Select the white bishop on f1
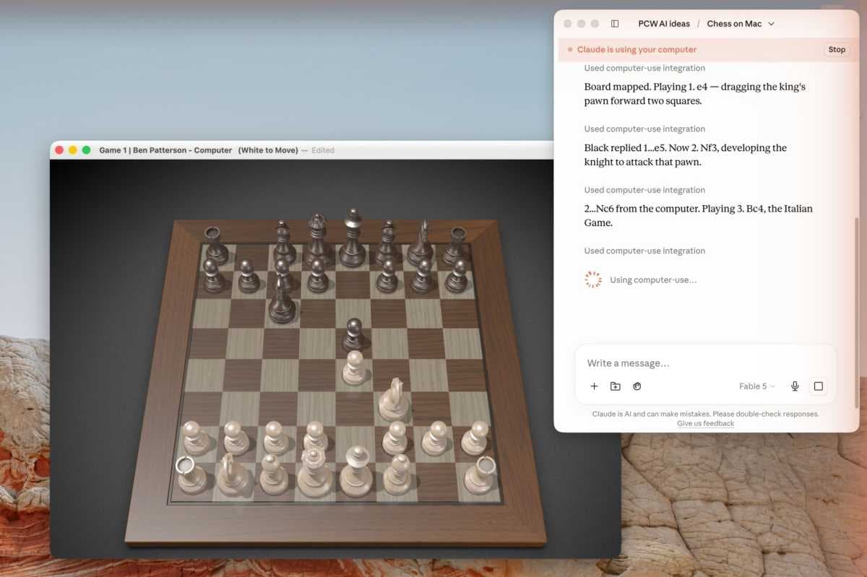The height and width of the screenshot is (577, 867). click(398, 474)
